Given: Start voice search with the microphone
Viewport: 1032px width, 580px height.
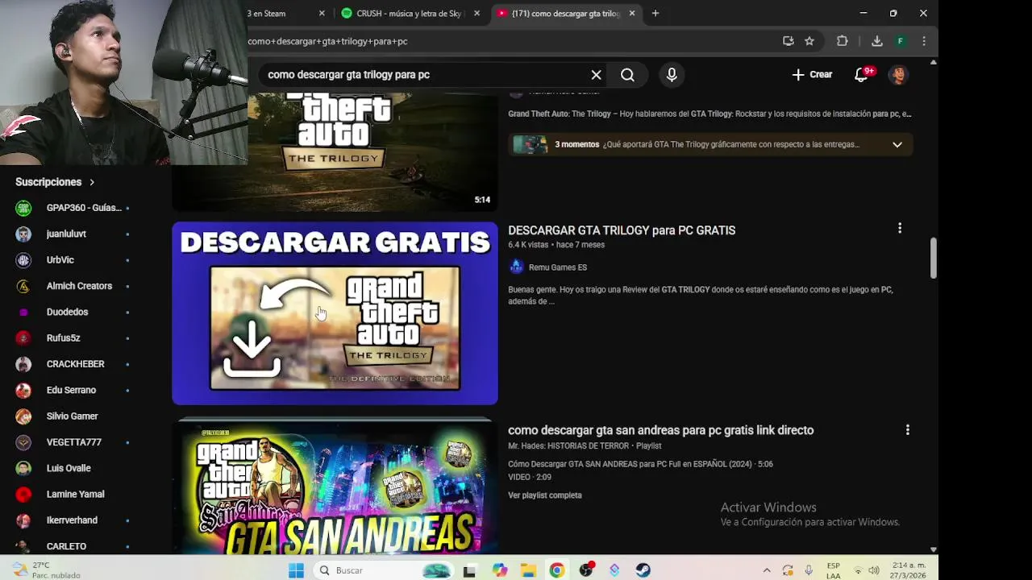Looking at the screenshot, I should (x=672, y=75).
